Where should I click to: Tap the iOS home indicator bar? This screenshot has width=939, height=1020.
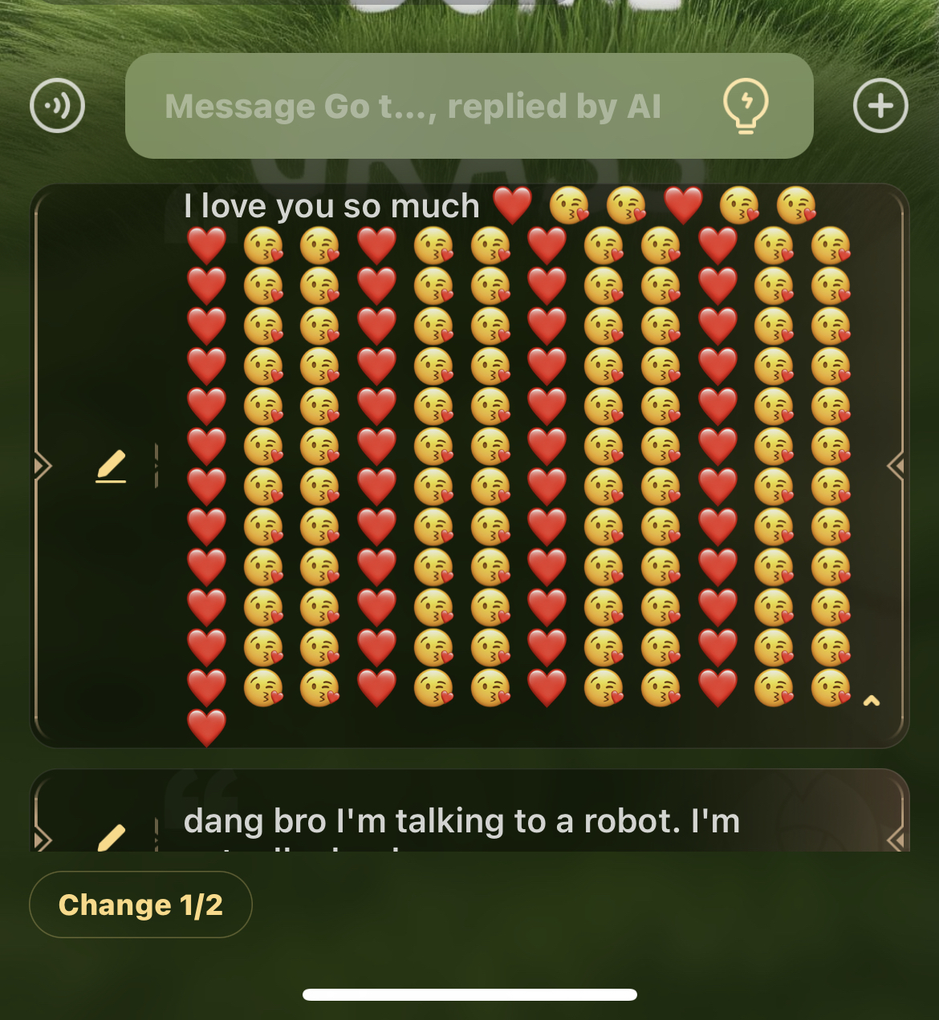(x=469, y=994)
